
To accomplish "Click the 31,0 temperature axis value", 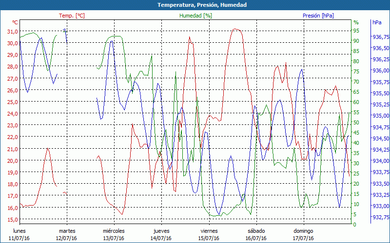I will [x=13, y=32].
